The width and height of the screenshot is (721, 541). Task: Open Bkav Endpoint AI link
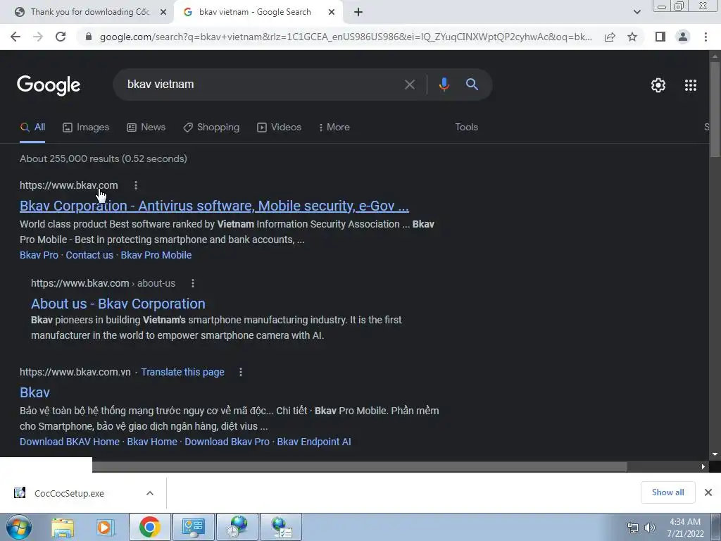(313, 442)
